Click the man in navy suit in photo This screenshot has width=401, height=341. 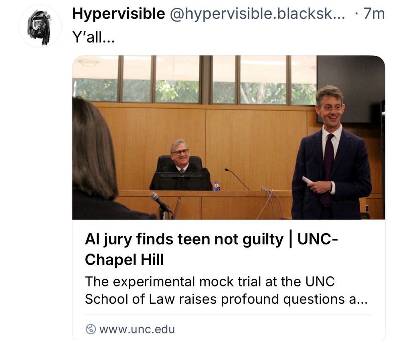(331, 153)
